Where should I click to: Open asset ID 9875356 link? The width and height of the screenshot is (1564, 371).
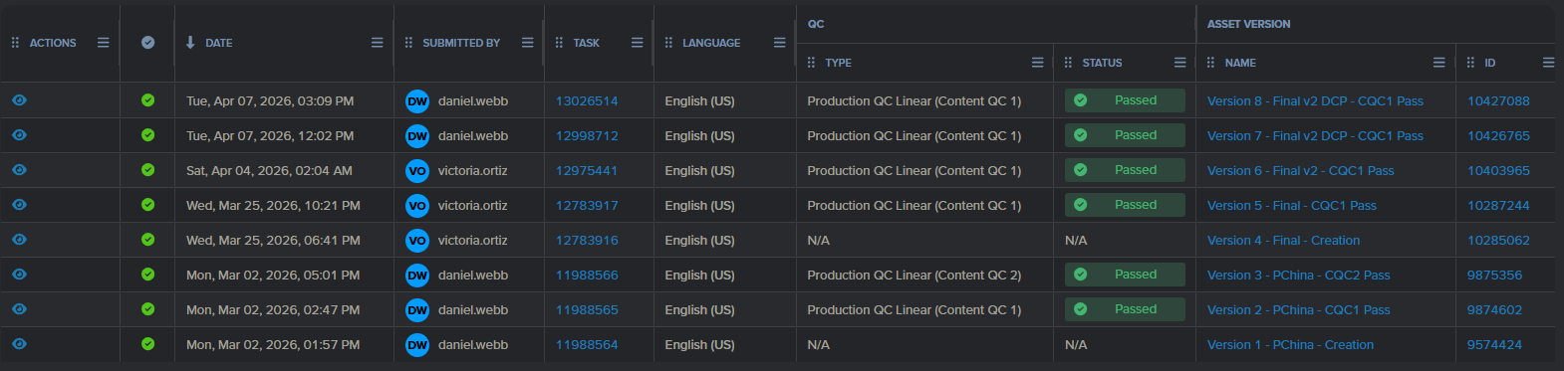1494,276
